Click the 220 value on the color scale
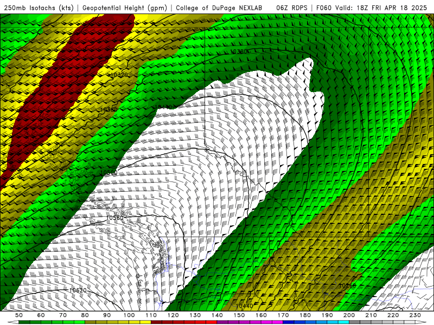This screenshot has width=434, height=325. click(x=393, y=315)
